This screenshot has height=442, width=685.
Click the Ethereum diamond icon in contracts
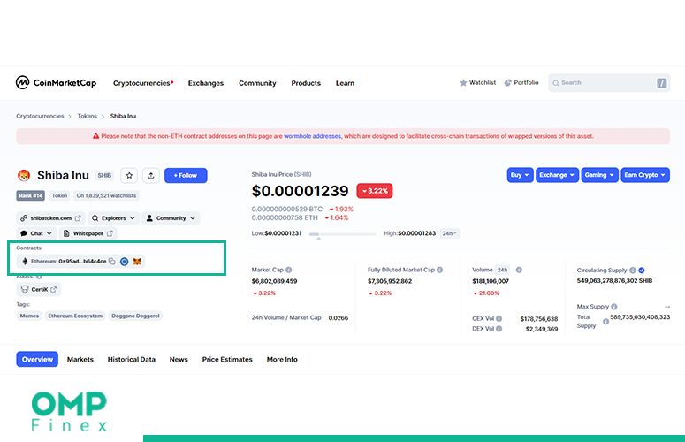[25, 261]
